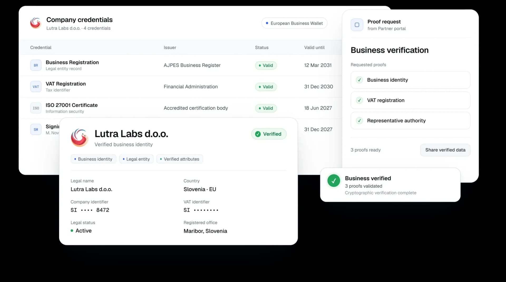Click the Valid status badge for ISO 27001 Certificate
This screenshot has width=506, height=282.
tap(266, 108)
